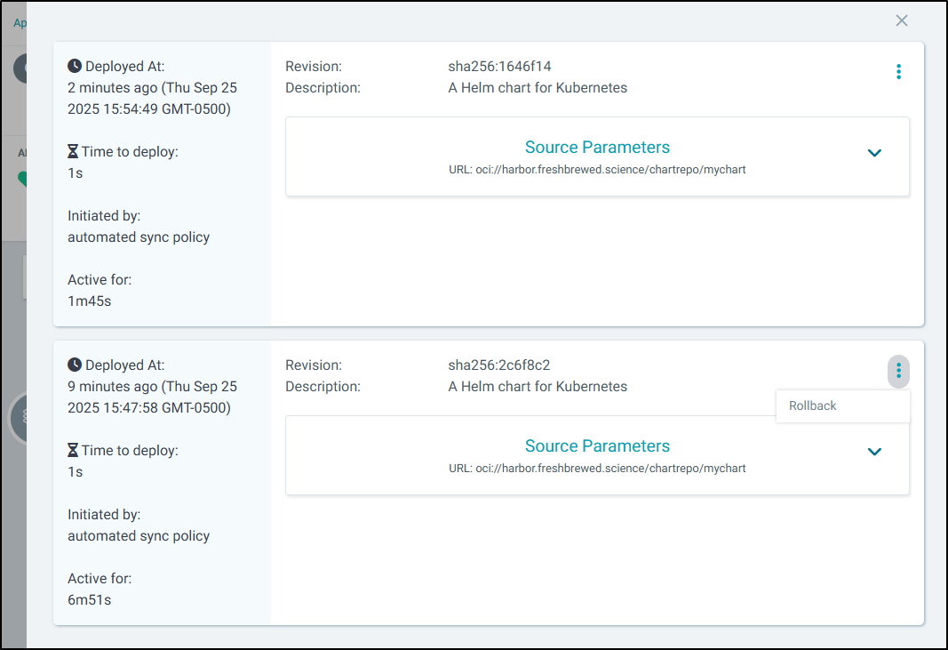
Task: Open the kebab menu for revision sha256:1646f14
Action: [x=898, y=72]
